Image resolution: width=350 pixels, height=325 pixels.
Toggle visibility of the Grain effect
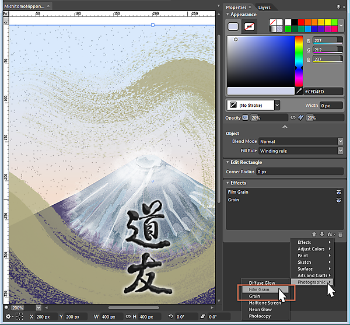coord(338,200)
